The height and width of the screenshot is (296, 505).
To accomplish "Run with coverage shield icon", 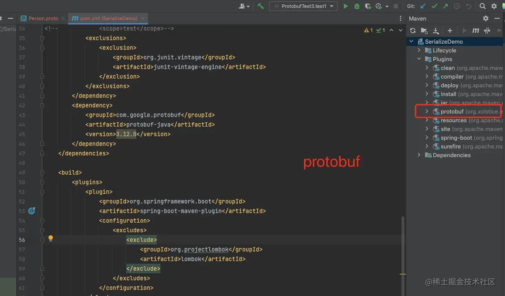I will [x=368, y=6].
